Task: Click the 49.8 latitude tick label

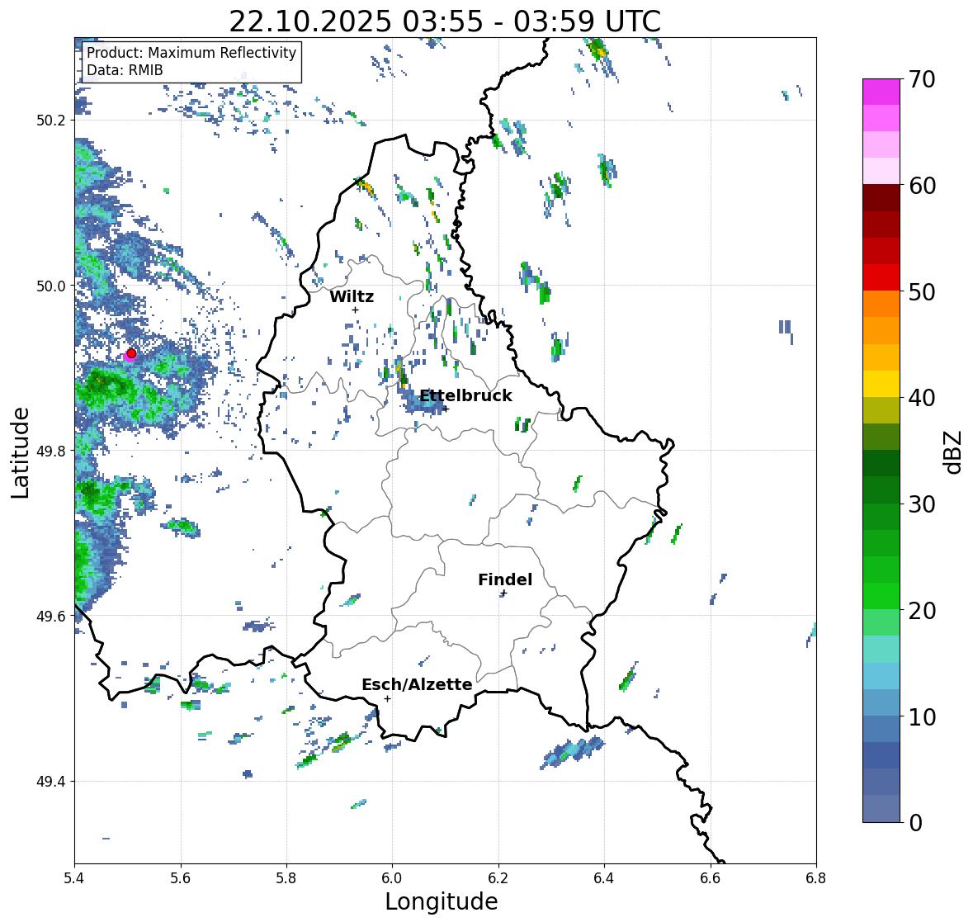Action: click(51, 451)
